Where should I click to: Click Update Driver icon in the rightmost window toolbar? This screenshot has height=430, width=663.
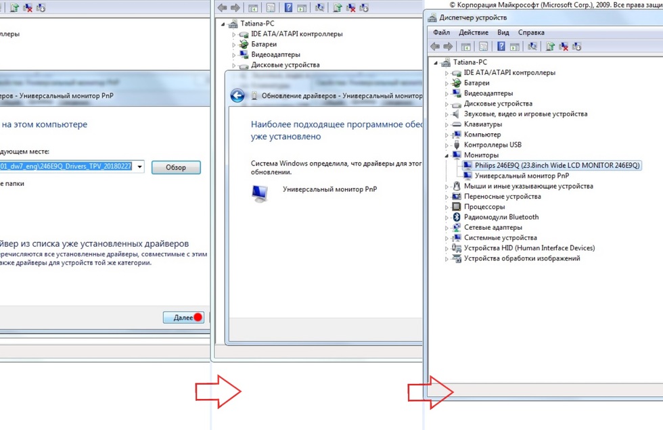click(550, 47)
